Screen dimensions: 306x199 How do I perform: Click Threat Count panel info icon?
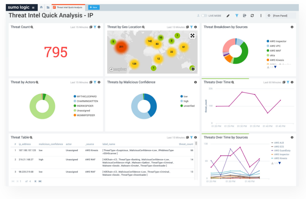point(99,27)
